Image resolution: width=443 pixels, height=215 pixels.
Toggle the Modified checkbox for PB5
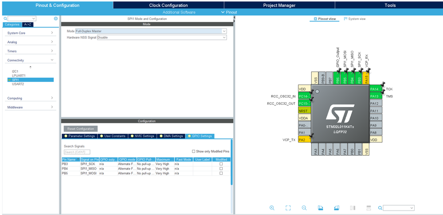pyautogui.click(x=221, y=173)
